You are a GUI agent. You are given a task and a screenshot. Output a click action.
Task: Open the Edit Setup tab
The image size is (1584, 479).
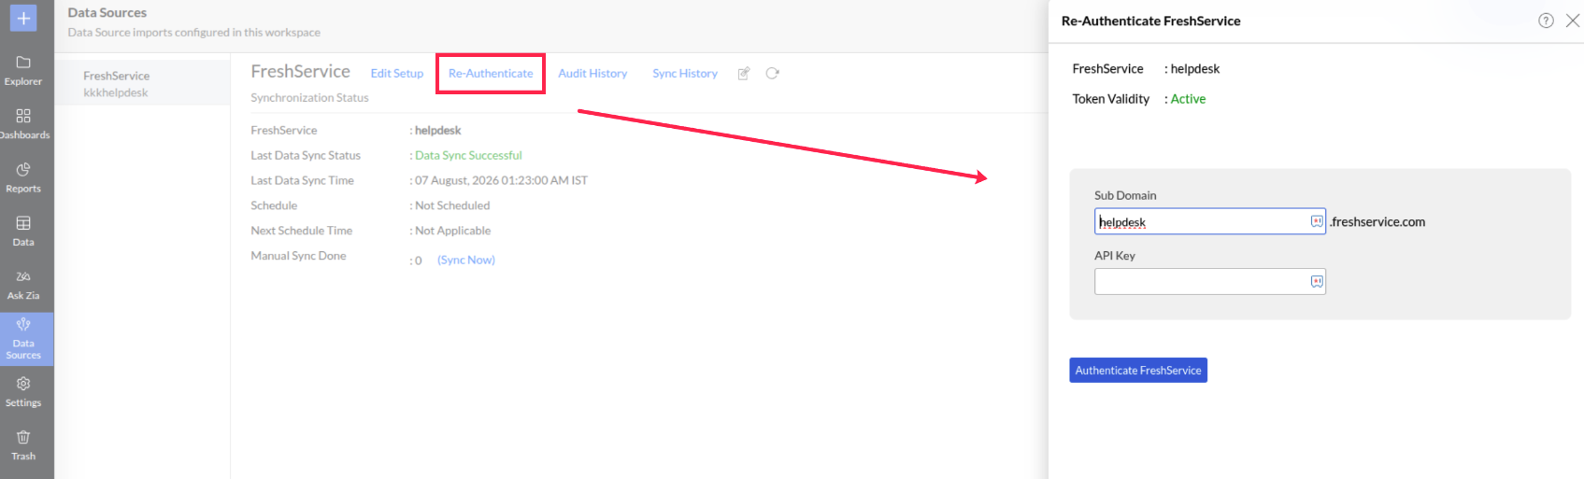pyautogui.click(x=396, y=74)
